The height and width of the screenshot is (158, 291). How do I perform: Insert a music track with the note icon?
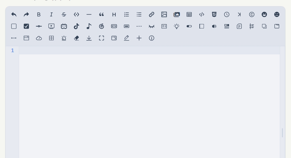(89, 26)
